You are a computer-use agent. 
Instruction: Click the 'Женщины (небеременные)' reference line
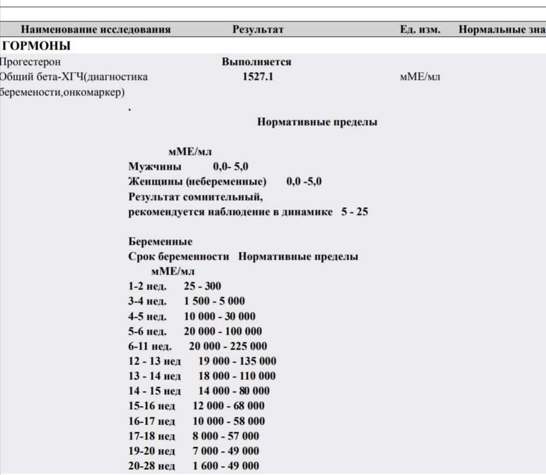coord(224,181)
